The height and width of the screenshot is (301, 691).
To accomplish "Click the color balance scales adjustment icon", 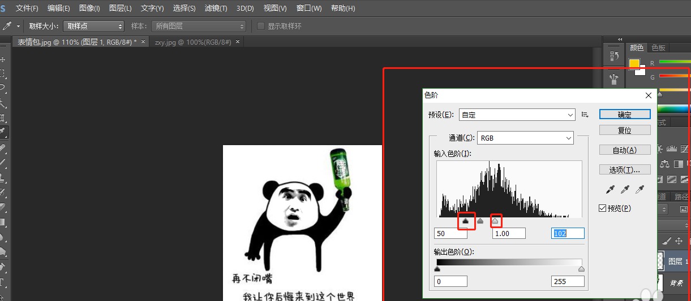I will coord(664,164).
